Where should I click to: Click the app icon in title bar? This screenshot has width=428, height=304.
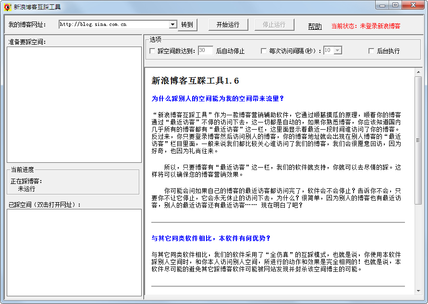[7, 7]
